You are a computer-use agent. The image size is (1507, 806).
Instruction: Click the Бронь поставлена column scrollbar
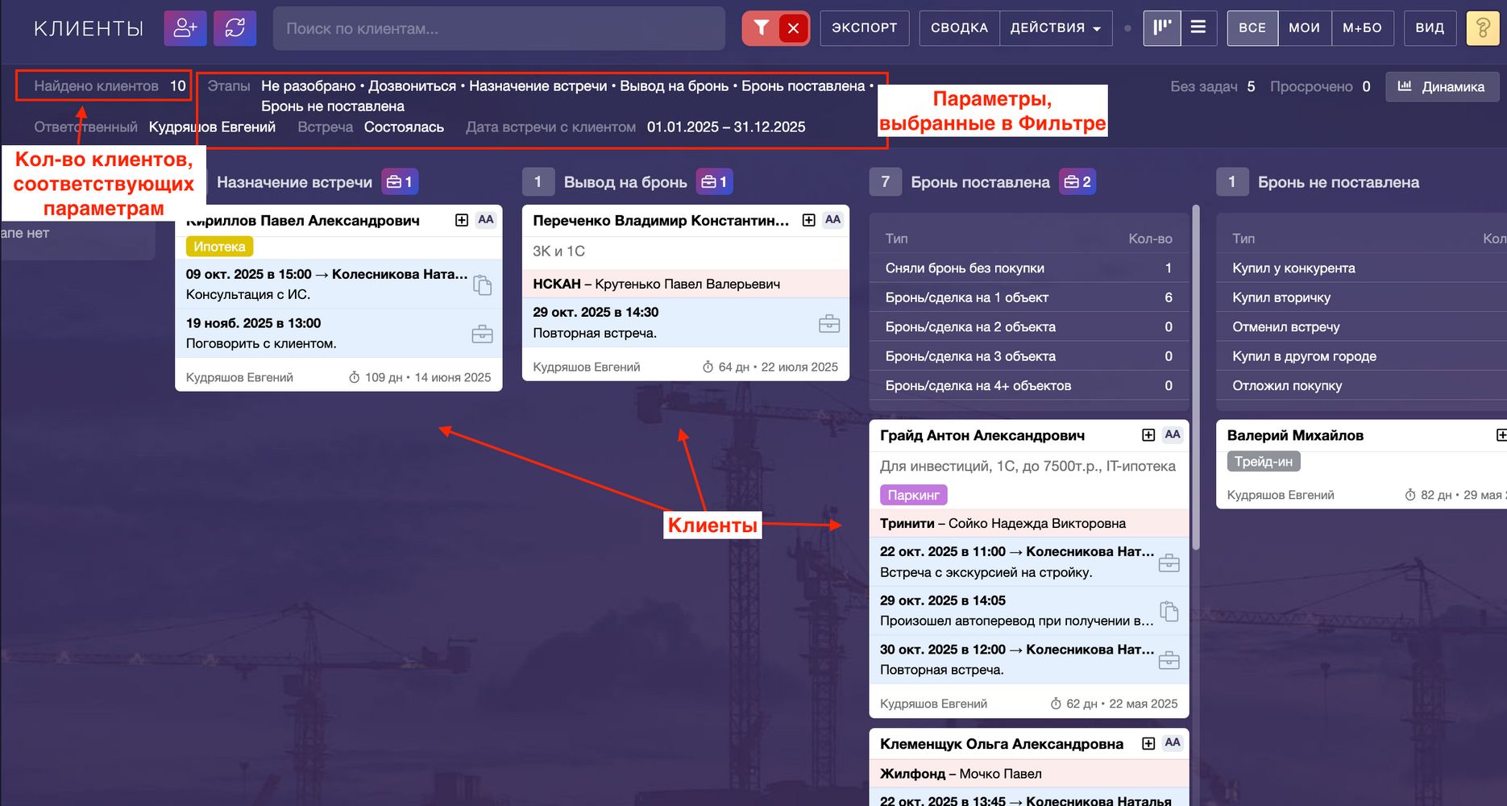click(1196, 377)
